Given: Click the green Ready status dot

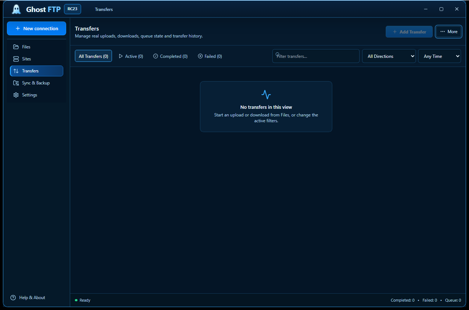Looking at the screenshot, I should tap(76, 300).
